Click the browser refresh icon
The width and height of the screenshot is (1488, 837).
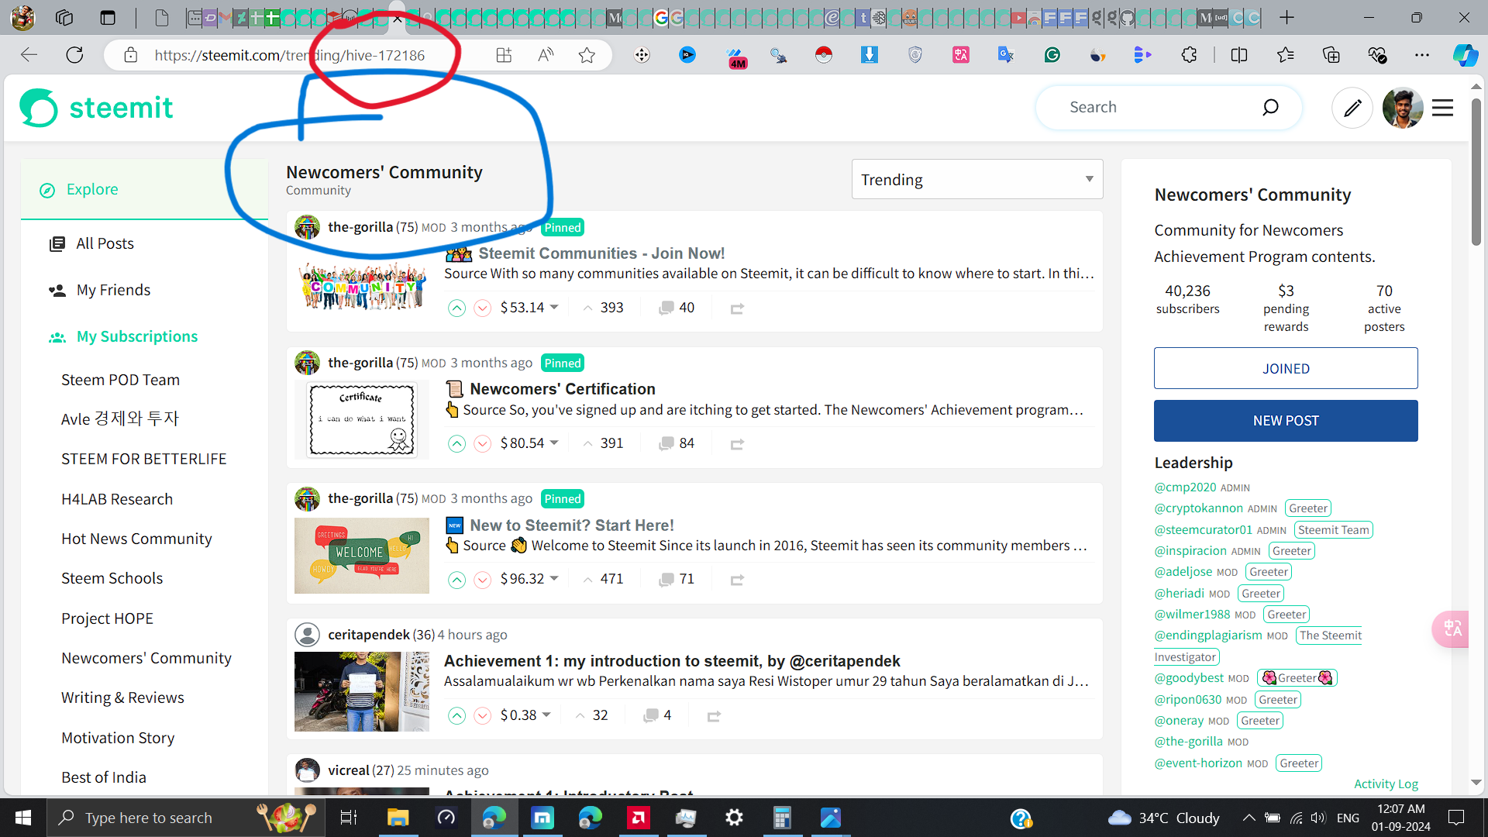(74, 55)
